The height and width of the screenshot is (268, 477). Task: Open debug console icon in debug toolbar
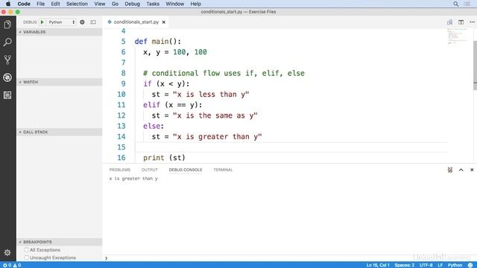93,22
